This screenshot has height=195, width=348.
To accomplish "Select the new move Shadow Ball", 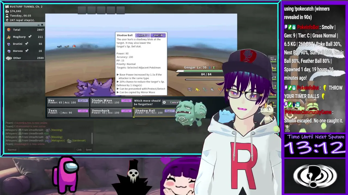I will click(154, 112).
